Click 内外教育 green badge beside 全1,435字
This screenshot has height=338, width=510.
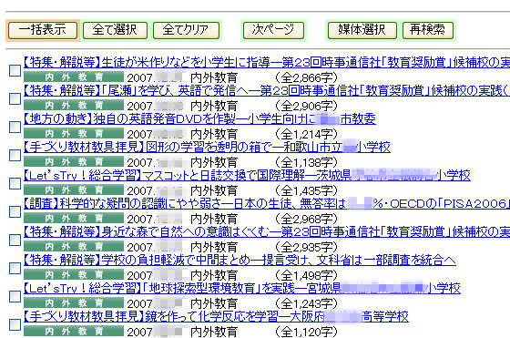pos(74,190)
